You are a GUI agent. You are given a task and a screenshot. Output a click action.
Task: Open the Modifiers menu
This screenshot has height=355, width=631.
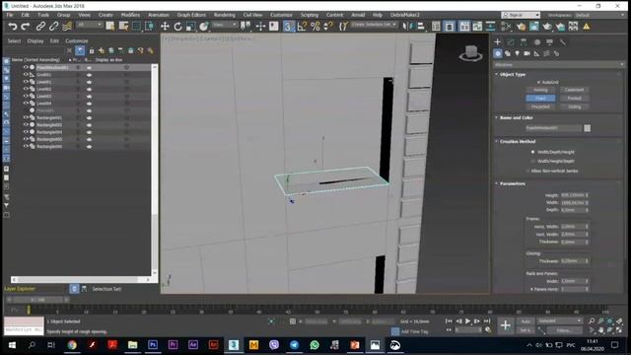(130, 15)
